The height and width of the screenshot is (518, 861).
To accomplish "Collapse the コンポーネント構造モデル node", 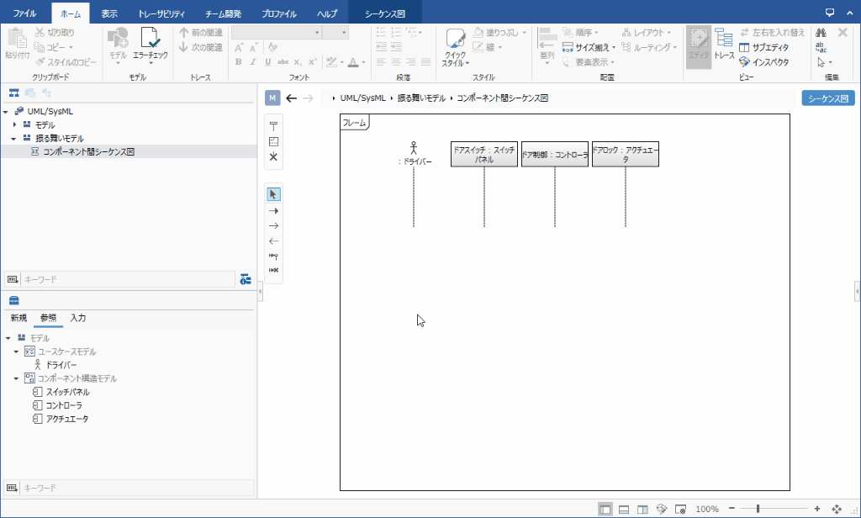I will [x=16, y=378].
